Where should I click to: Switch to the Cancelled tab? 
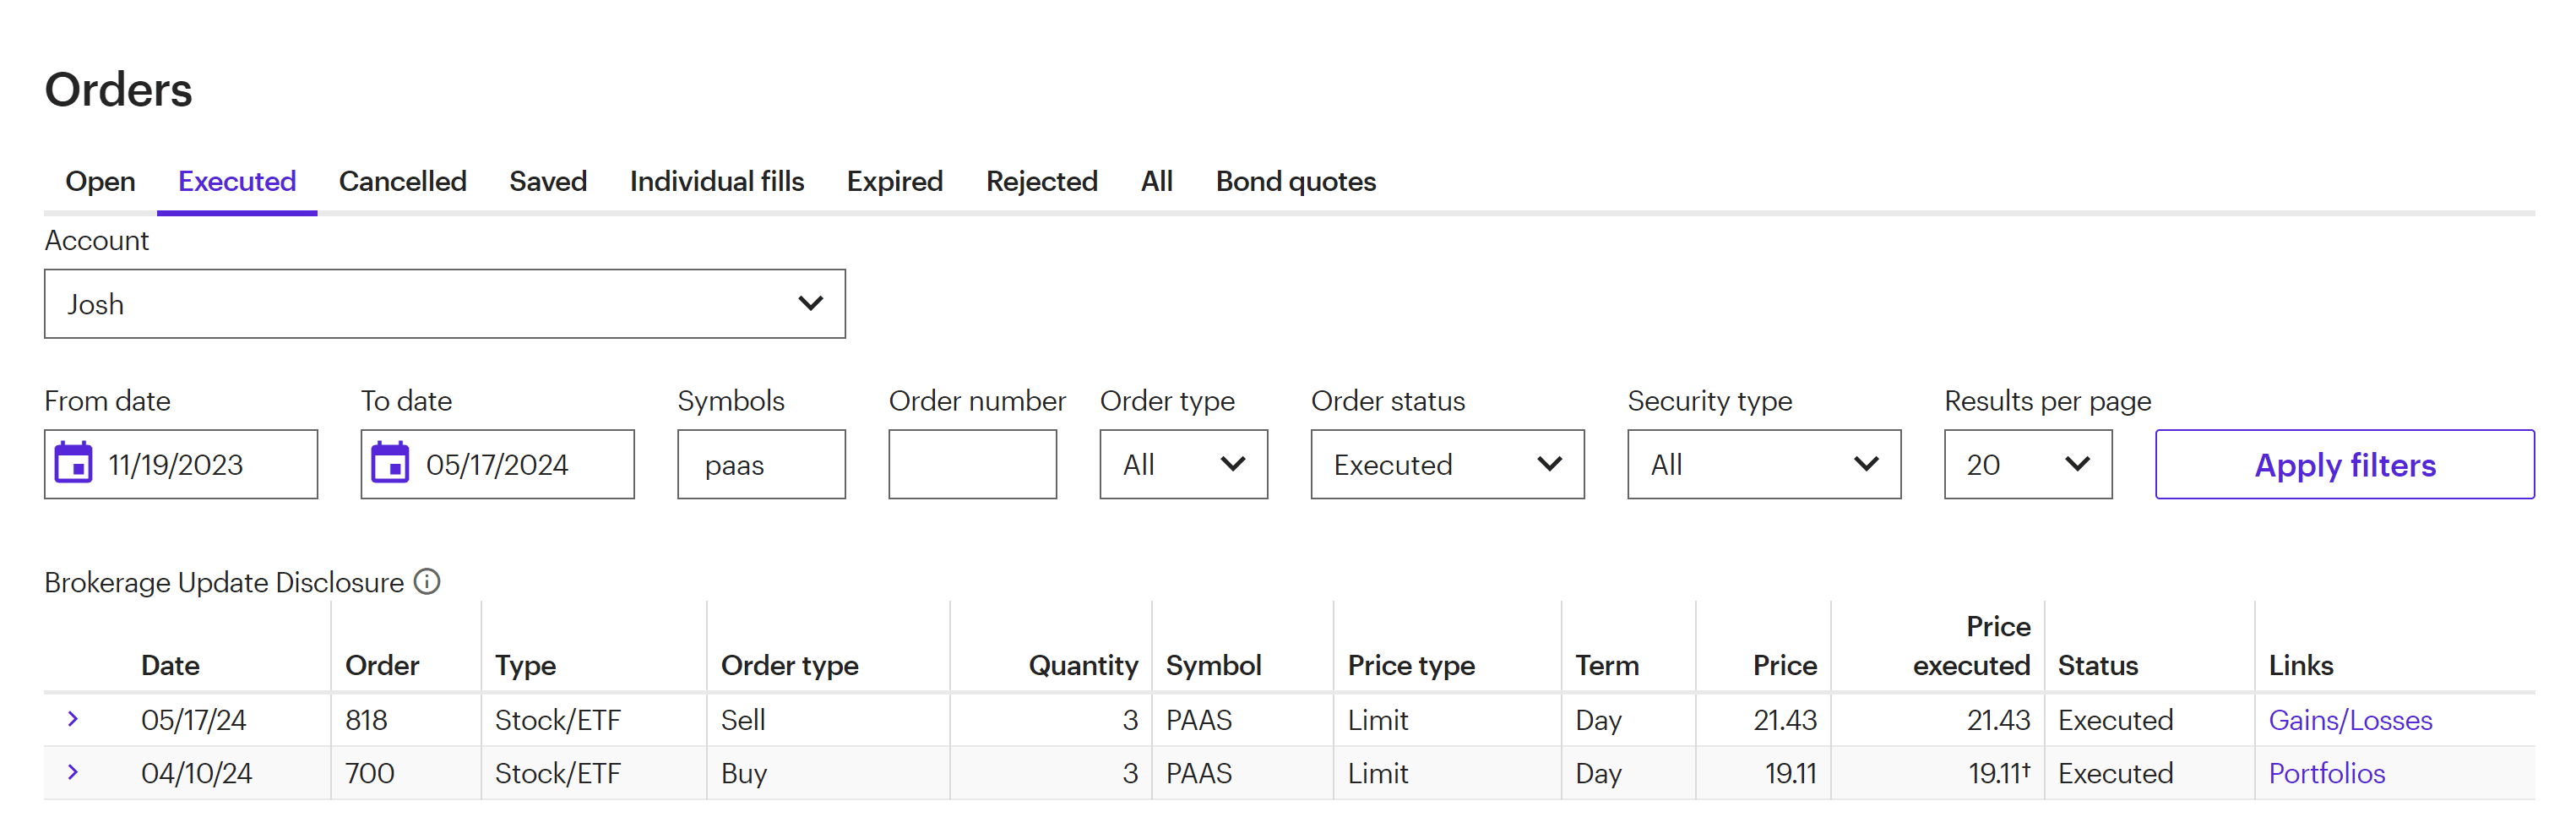tap(402, 181)
